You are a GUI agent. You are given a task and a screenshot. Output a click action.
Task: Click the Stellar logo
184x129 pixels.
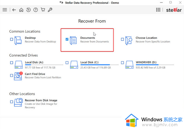click(x=174, y=10)
